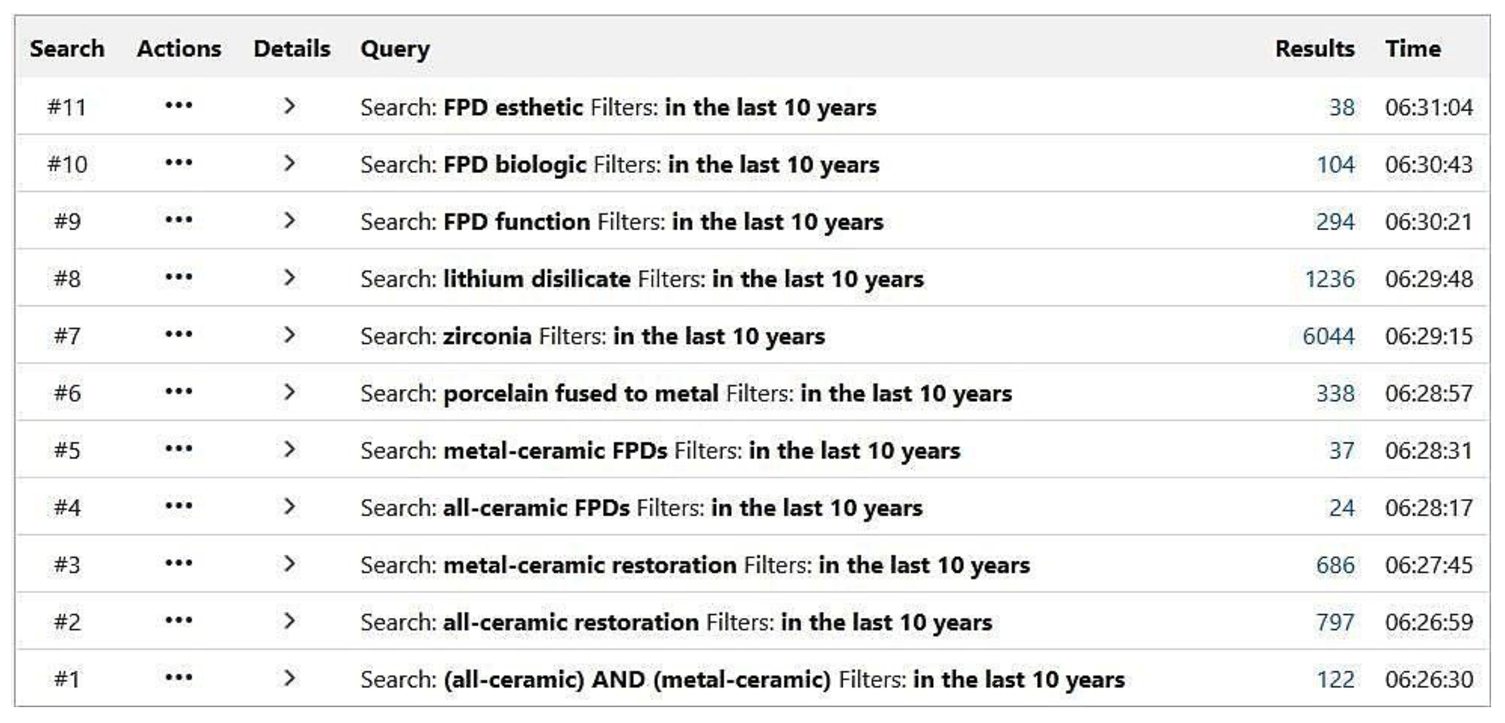Open actions menu for zirconia search
This screenshot has height=723, width=1505.
[x=179, y=335]
